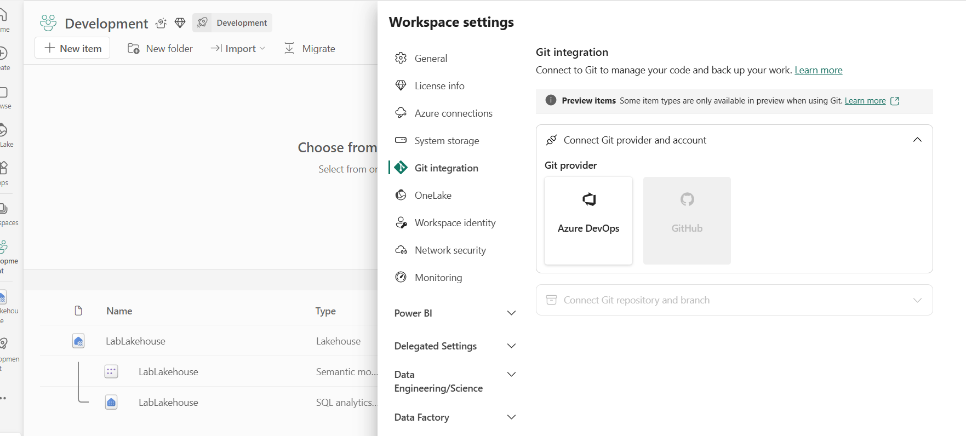Open the Import dropdown
The height and width of the screenshot is (436, 966).
tap(238, 49)
